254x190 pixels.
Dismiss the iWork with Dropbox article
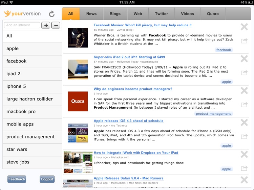click(244, 154)
